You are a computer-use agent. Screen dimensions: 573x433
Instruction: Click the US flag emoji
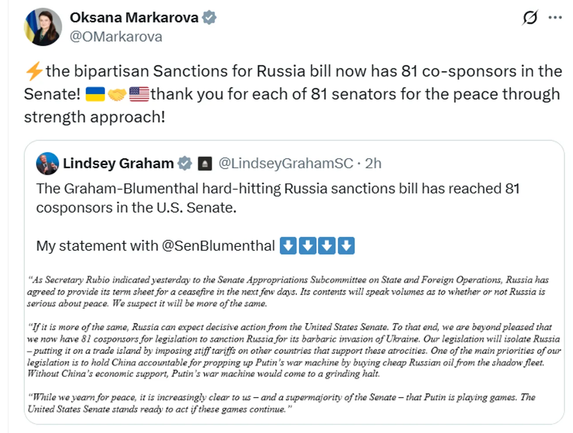139,94
